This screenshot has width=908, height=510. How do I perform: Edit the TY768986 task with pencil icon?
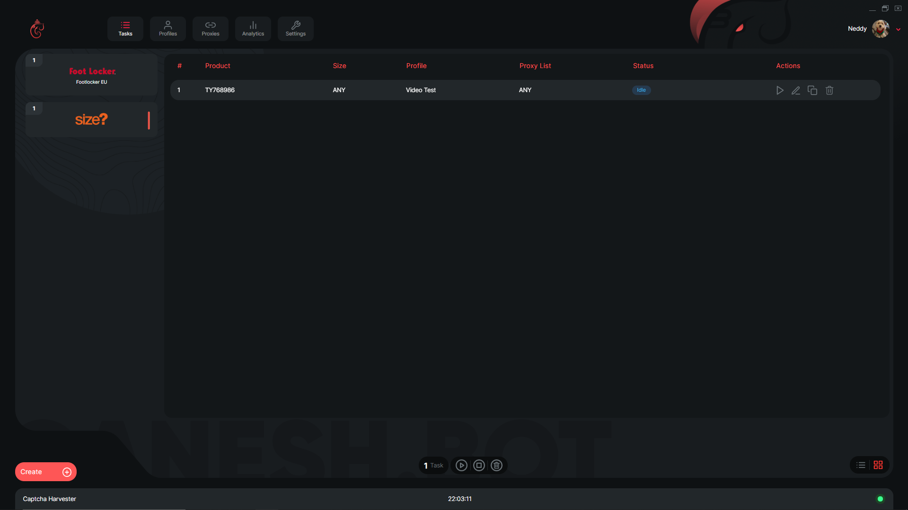[796, 90]
